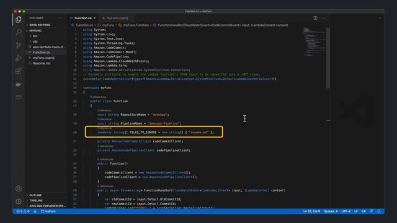Click code lens above class Function
Image resolution: width=397 pixels, height=223 pixels.
(98, 97)
